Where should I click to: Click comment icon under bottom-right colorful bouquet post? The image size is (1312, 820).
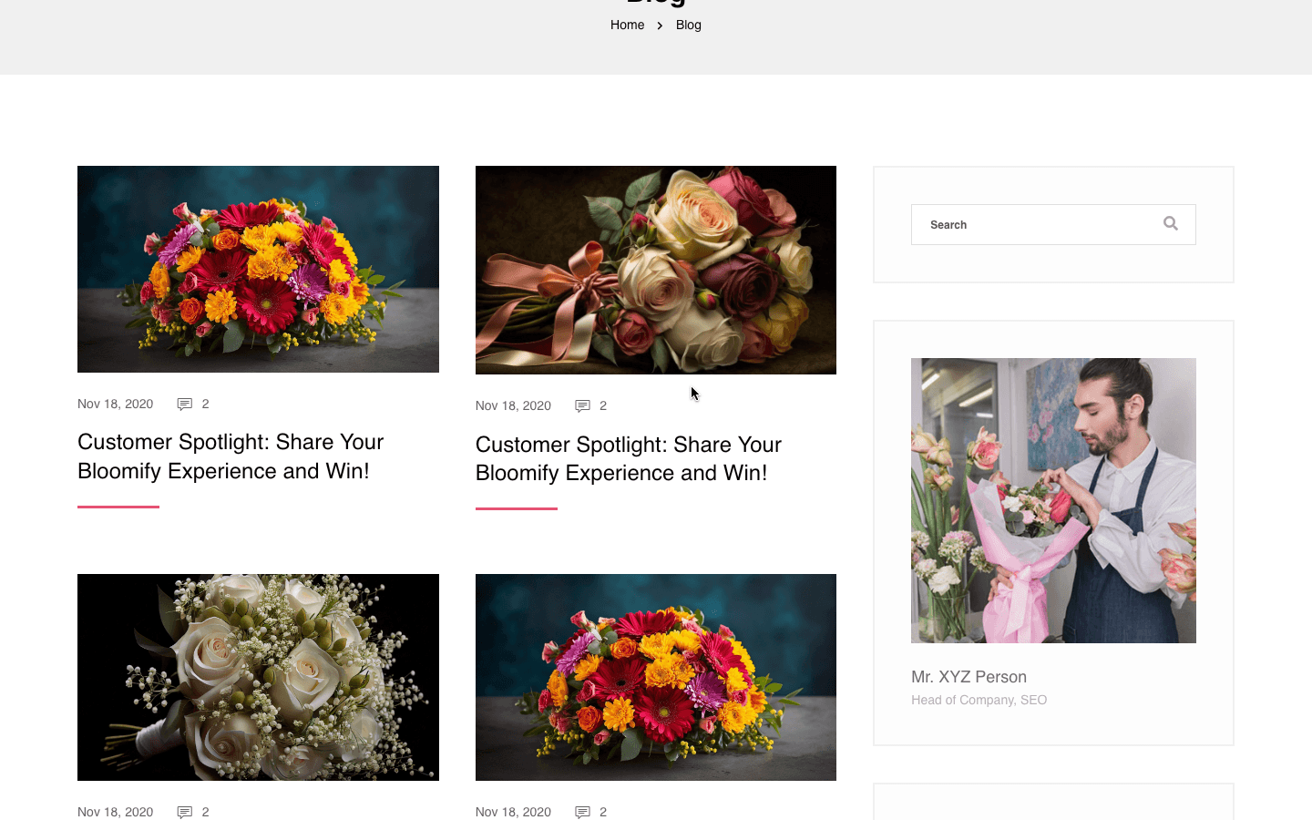582,812
